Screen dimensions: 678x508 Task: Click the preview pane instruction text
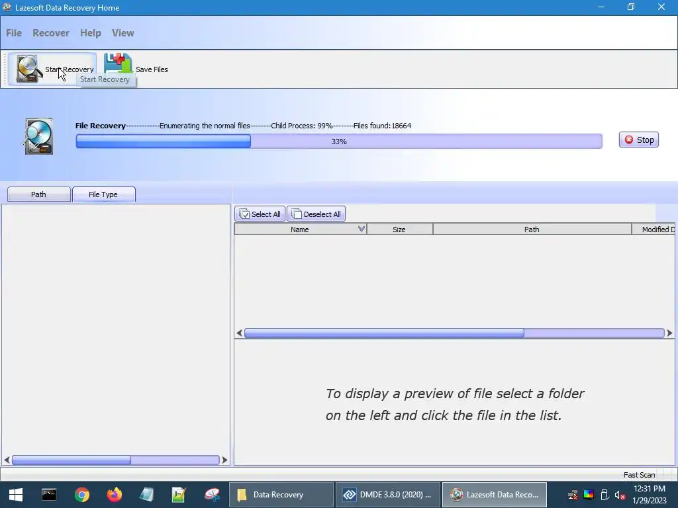coord(455,404)
